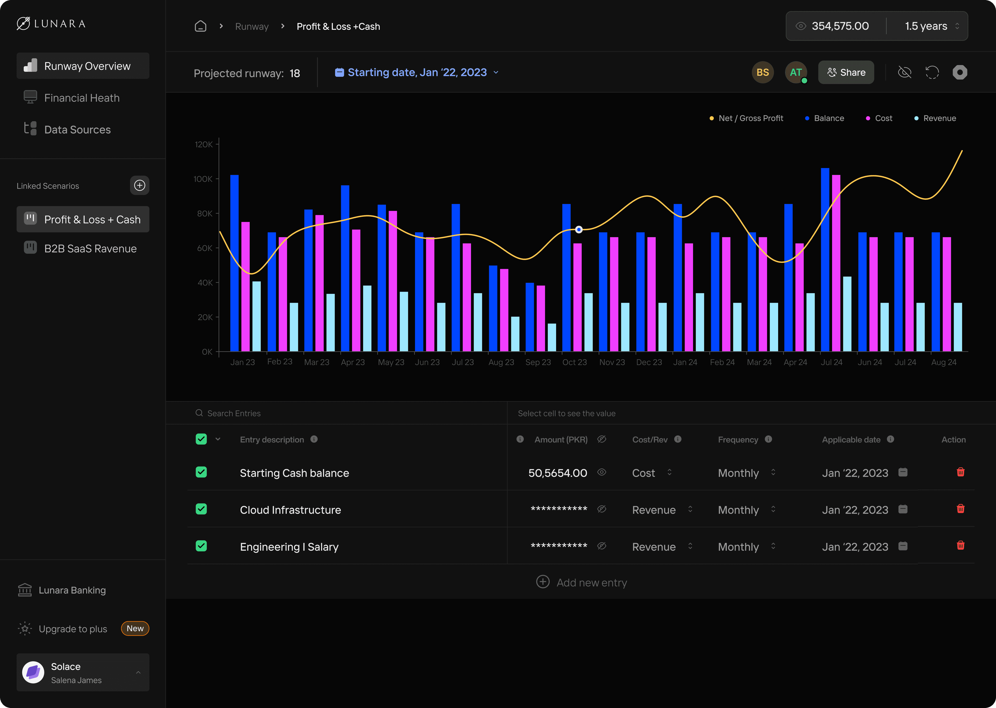Screen dimensions: 996x708
Task: Click the home breadcrumb icon
Action: click(200, 26)
